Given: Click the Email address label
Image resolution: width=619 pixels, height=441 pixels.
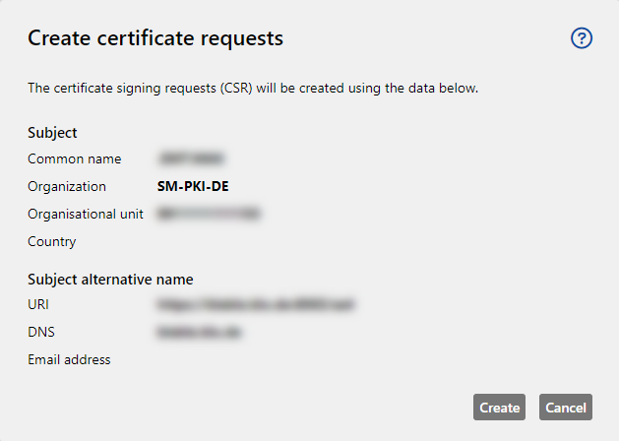Looking at the screenshot, I should coord(69,359).
